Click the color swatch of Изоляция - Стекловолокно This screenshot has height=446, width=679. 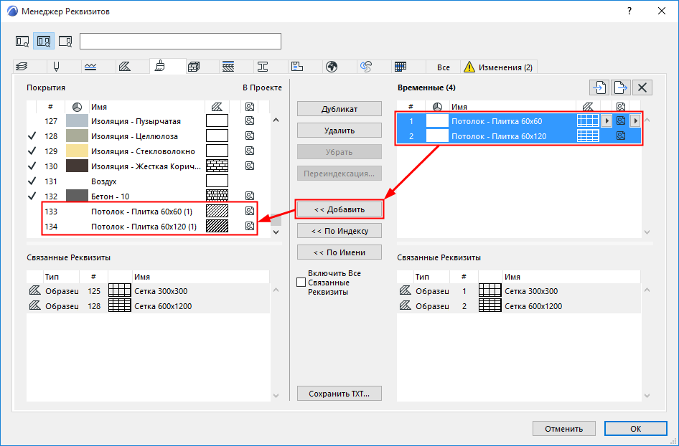coord(77,151)
